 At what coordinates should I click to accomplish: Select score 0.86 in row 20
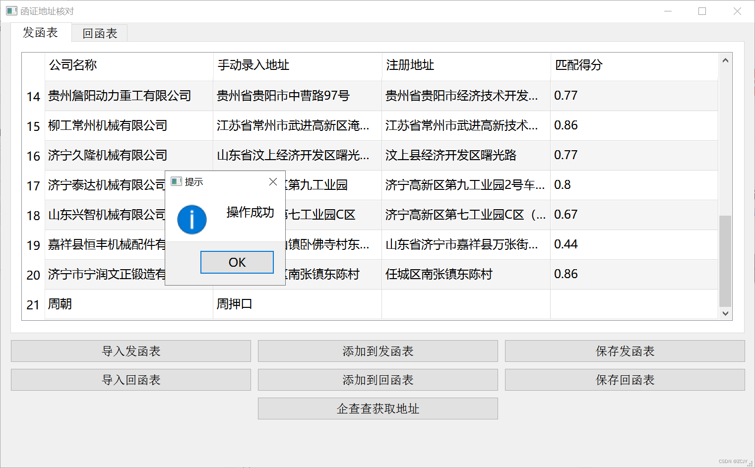coord(634,275)
